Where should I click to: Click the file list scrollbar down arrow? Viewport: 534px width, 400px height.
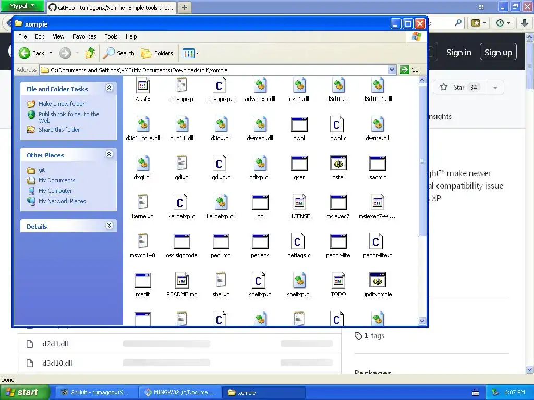click(x=422, y=321)
